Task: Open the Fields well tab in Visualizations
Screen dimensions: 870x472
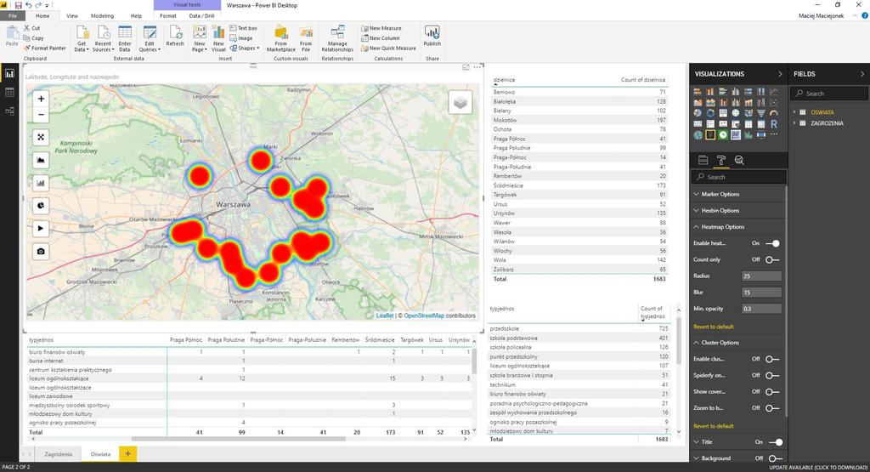Action: pyautogui.click(x=703, y=161)
